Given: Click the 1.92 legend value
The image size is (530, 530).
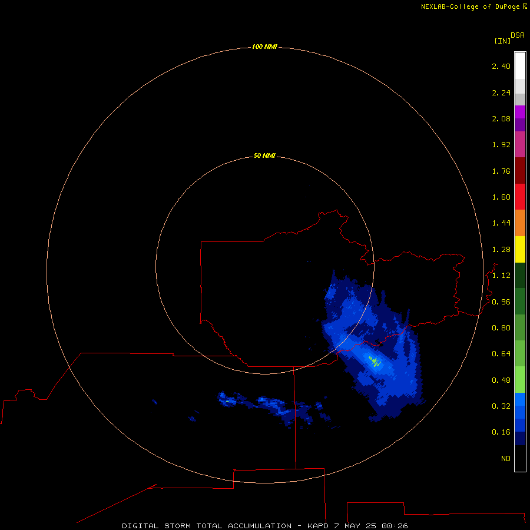Looking at the screenshot, I should [x=501, y=145].
